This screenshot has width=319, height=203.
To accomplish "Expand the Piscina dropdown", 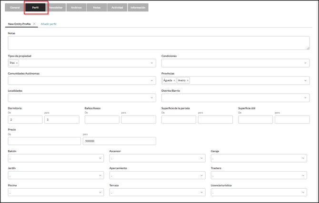I will pos(55,193).
